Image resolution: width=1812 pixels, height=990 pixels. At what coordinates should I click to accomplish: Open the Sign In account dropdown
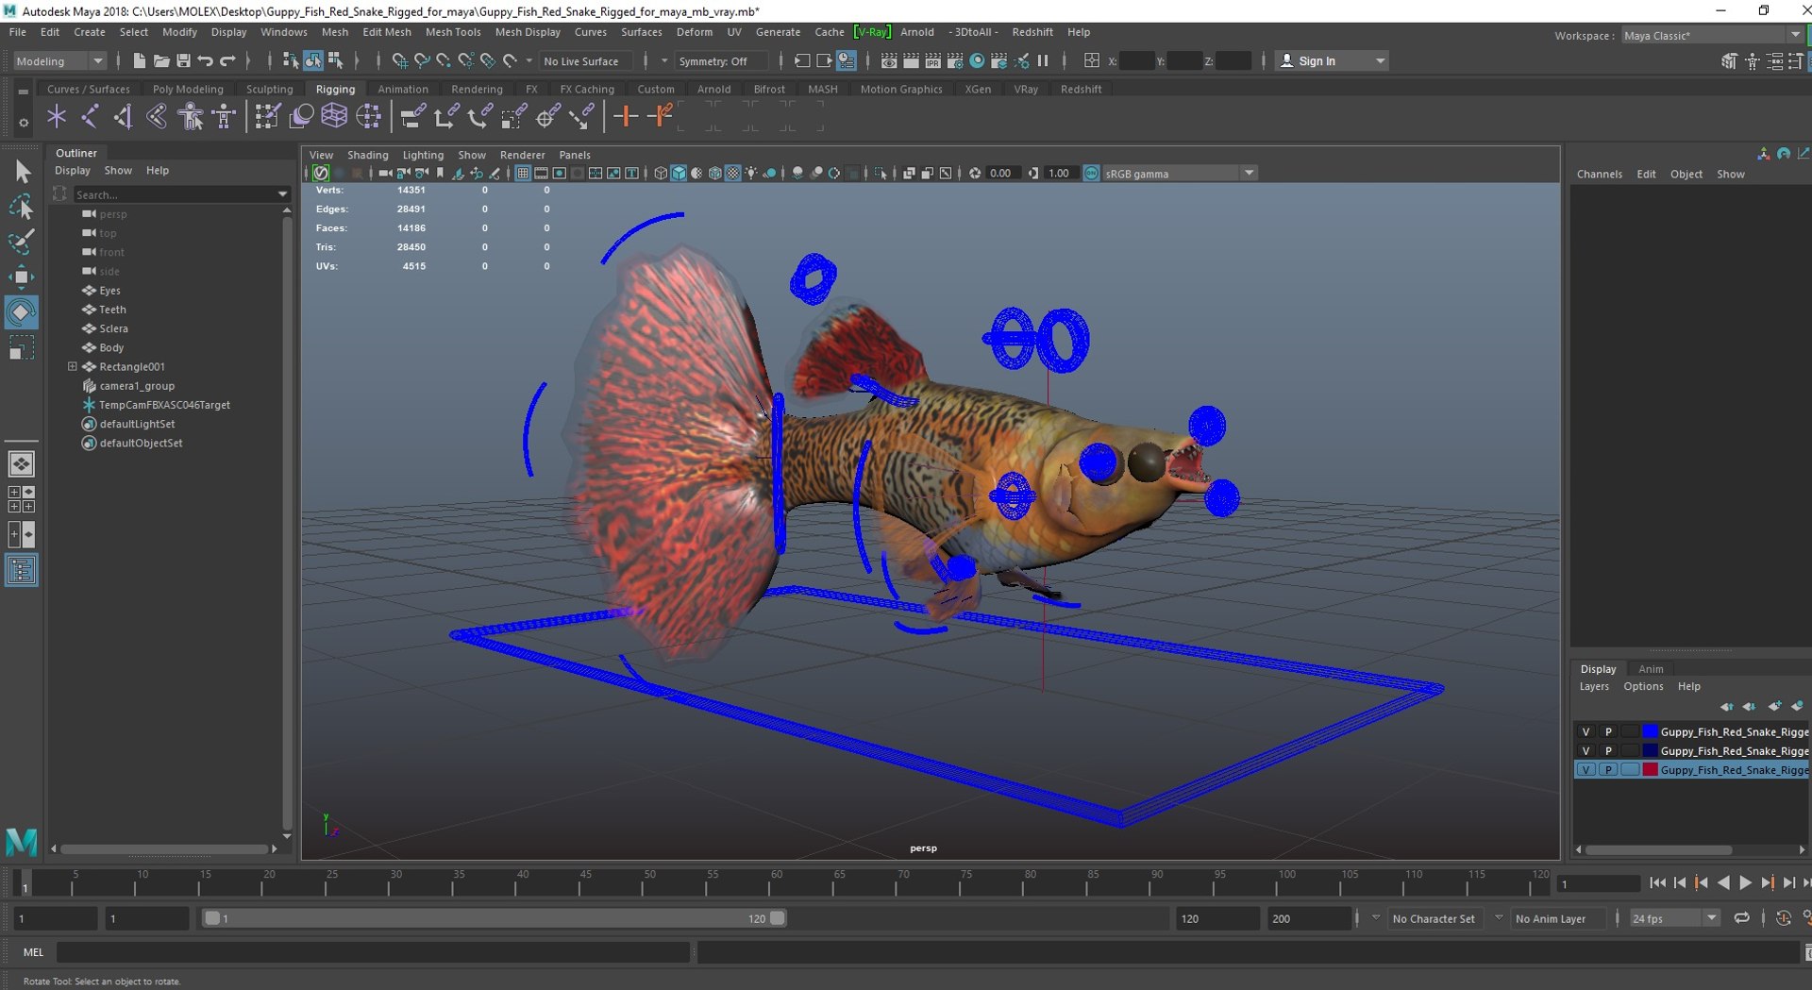(1333, 61)
